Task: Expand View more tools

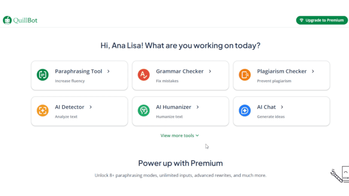Action: pyautogui.click(x=180, y=135)
